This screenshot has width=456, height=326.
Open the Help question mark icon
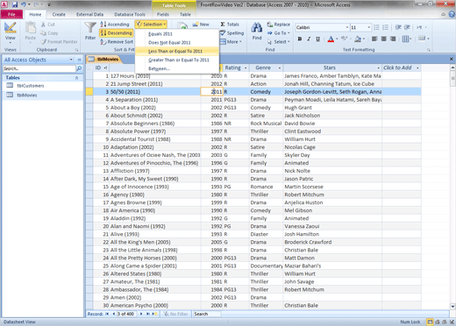(452, 14)
